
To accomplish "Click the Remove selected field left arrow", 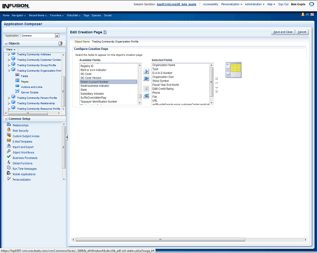I will coord(146,88).
